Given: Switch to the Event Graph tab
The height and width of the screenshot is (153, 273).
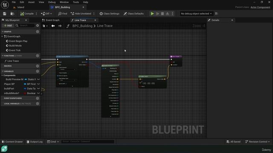Looking at the screenshot, I should [51, 20].
